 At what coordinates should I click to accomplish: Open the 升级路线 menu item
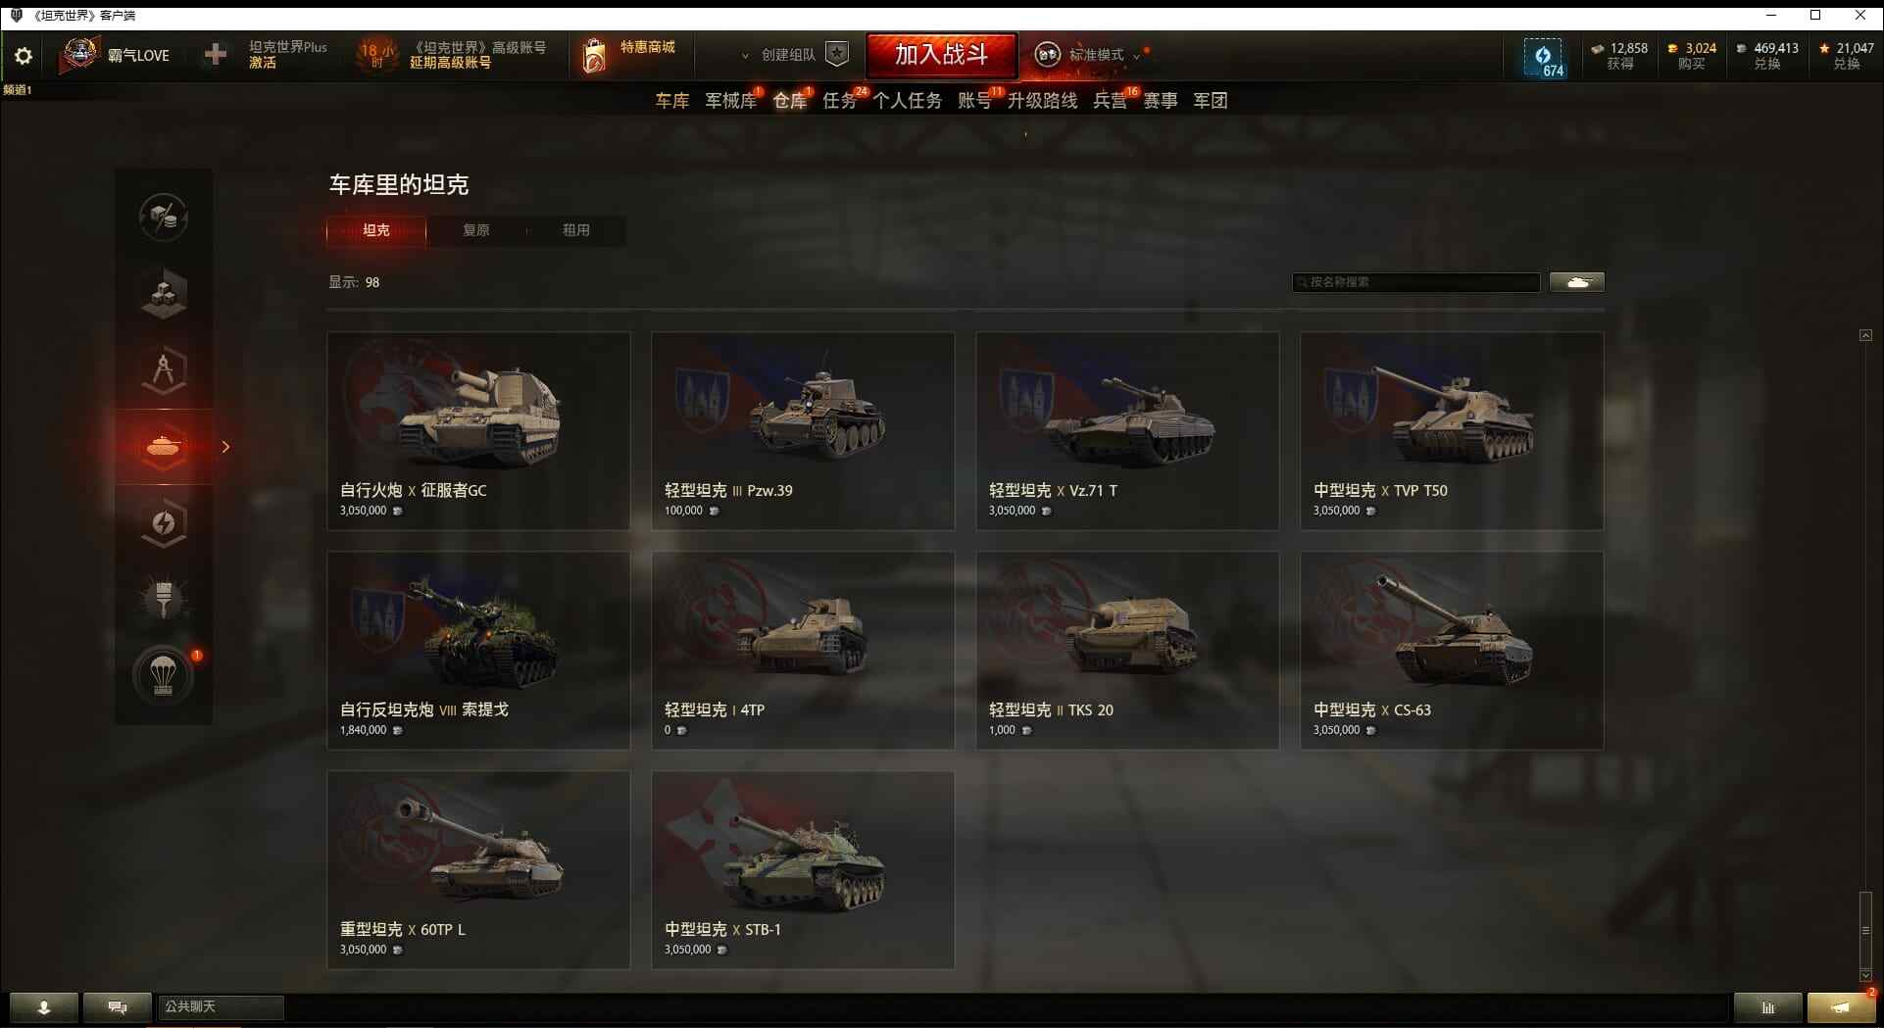(1042, 100)
